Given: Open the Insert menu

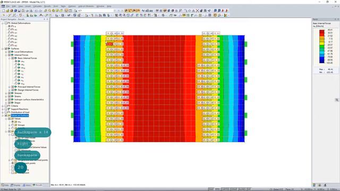Looking at the screenshot, I should [x=28, y=6].
